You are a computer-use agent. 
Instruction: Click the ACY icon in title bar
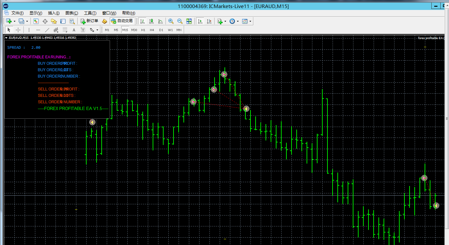[6, 6]
